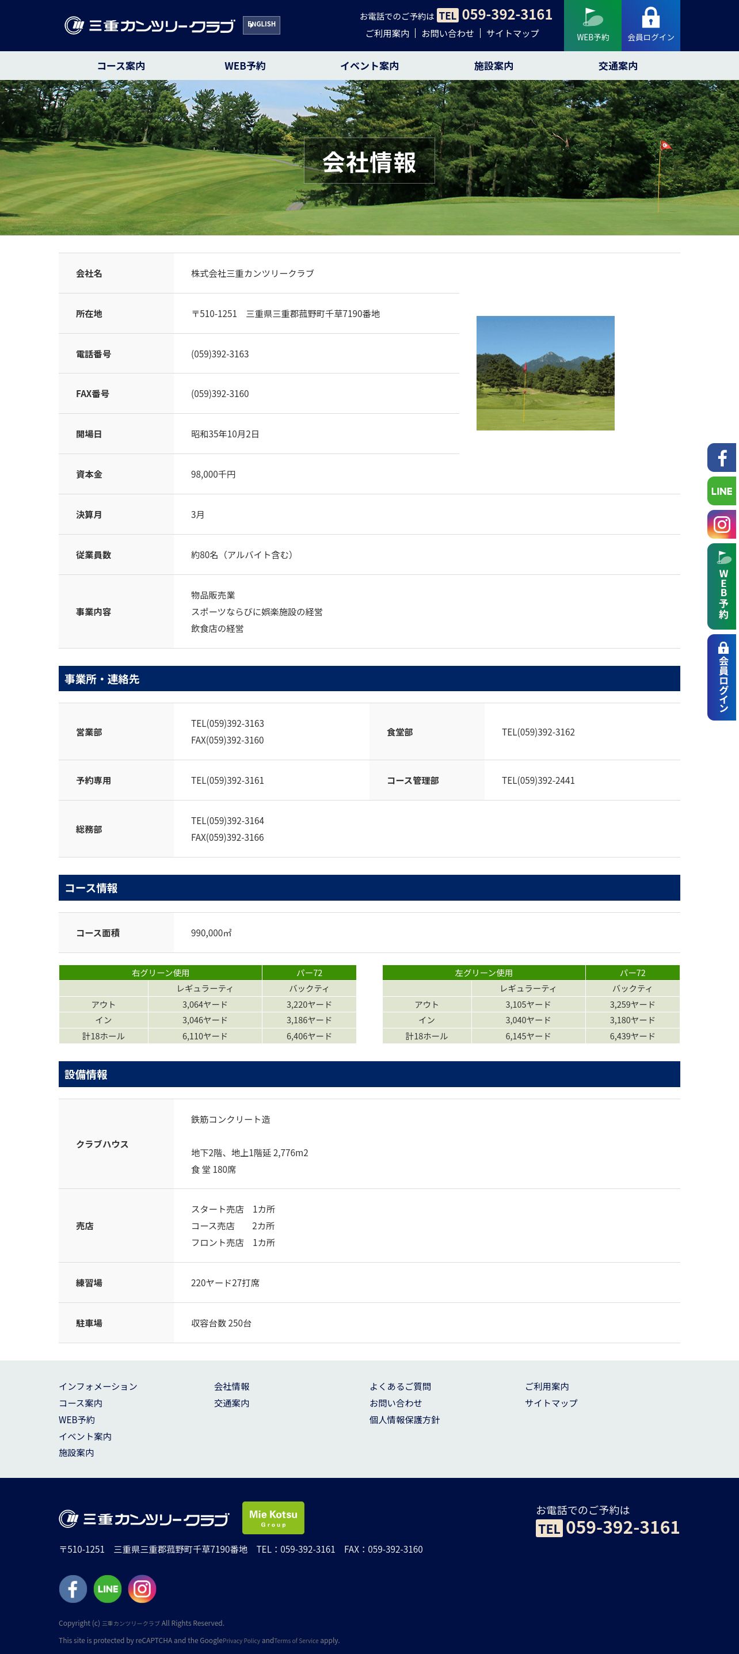Click the LINE icon in floating sidebar

click(x=722, y=491)
